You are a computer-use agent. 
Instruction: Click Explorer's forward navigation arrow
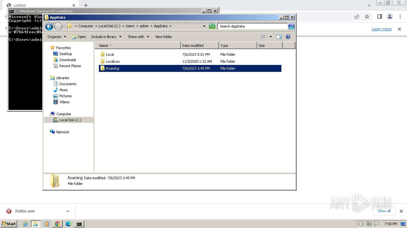(58, 26)
